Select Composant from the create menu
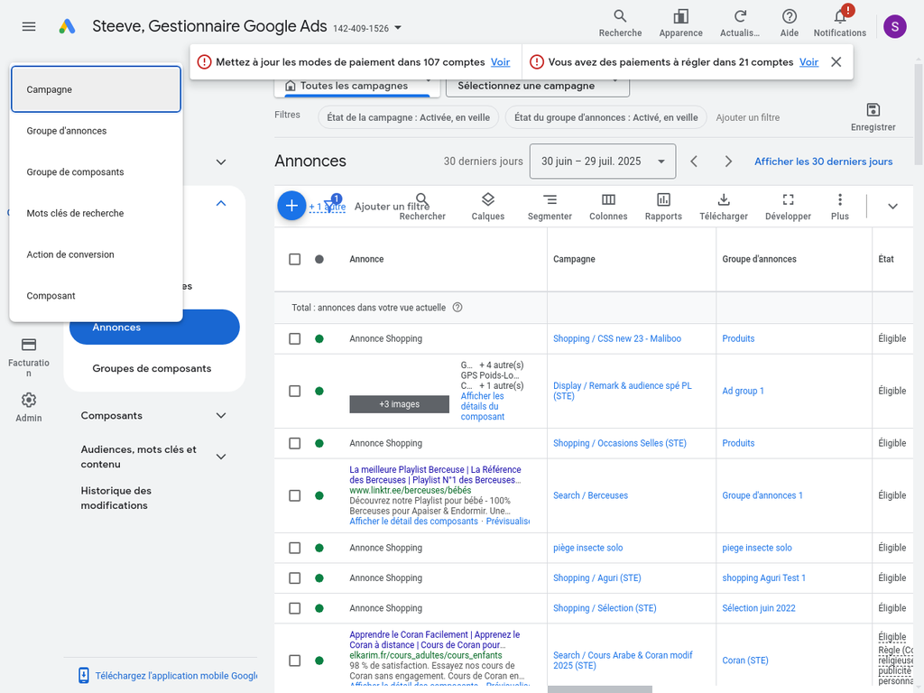This screenshot has width=924, height=693. pos(96,296)
